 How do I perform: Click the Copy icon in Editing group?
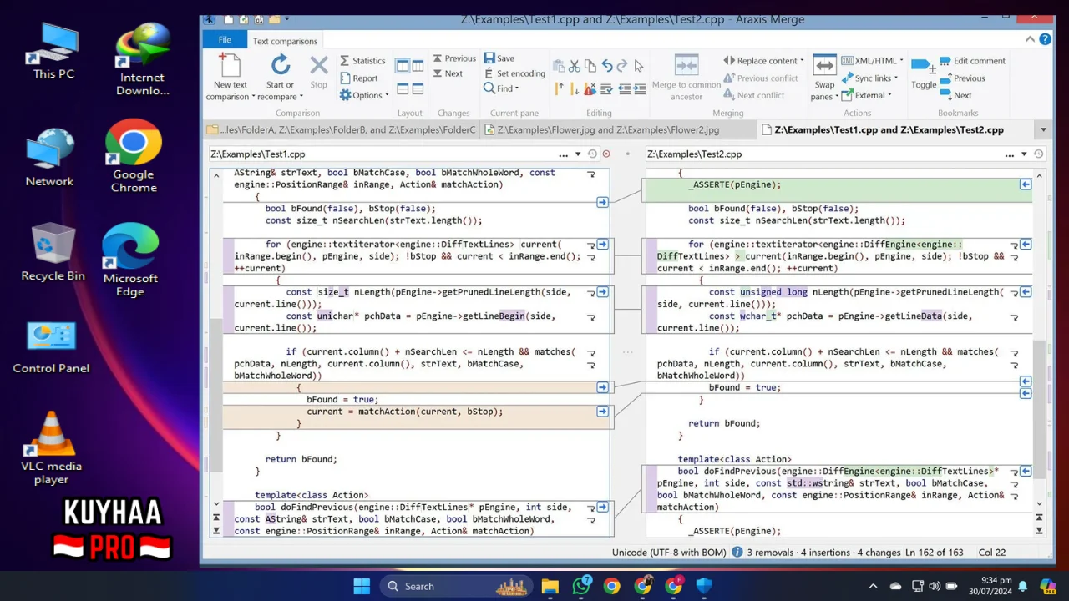coord(590,66)
